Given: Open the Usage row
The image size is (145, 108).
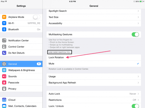Looking at the screenshot, I should point(94,77).
